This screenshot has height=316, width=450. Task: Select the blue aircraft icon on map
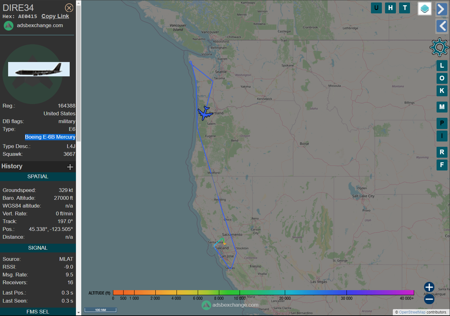pyautogui.click(x=205, y=113)
